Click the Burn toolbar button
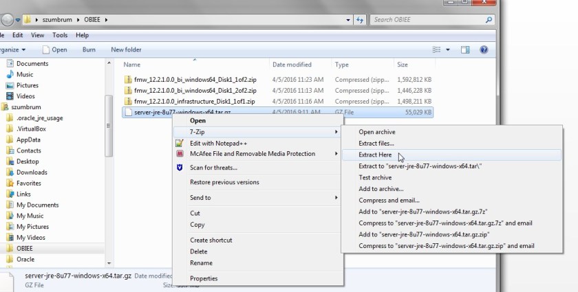Screen dimensions: 578x292 (x=89, y=49)
